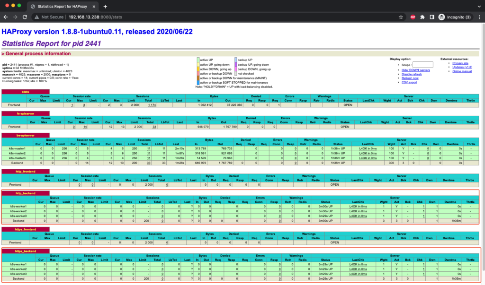Image resolution: width=485 pixels, height=285 pixels.
Task: Click the Refresh now link
Action: pyautogui.click(x=410, y=78)
